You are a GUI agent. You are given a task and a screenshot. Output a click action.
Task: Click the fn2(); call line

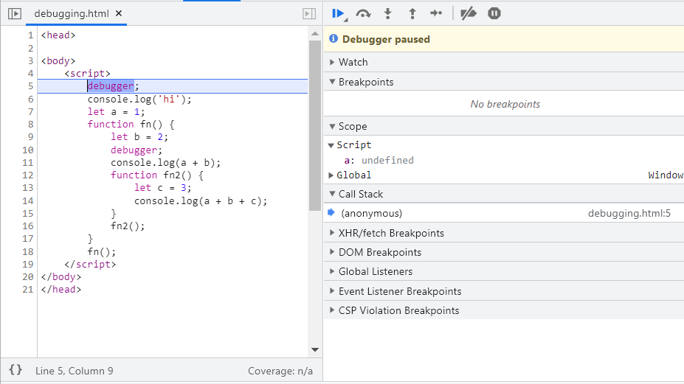click(128, 226)
